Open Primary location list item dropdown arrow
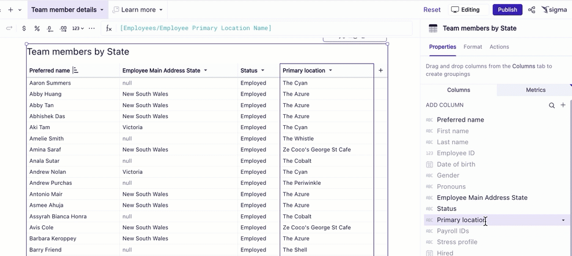Screen dimensions: 572x256 pyautogui.click(x=563, y=220)
